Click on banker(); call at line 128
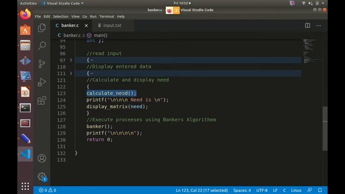Viewport: 345px width, 194px height. 99,127
